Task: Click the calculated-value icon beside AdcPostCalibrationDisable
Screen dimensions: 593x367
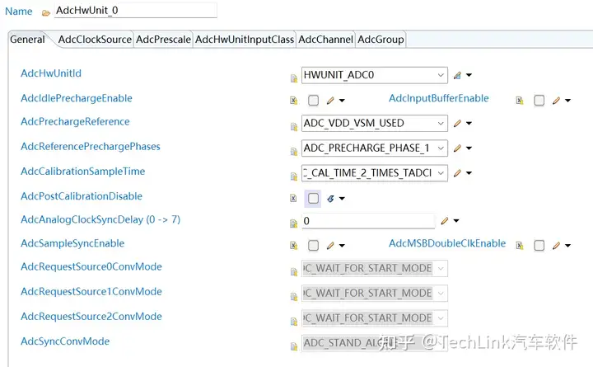Action: [x=330, y=199]
